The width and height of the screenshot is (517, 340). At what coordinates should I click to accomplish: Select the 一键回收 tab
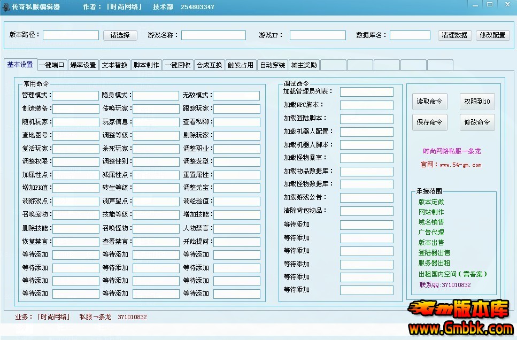tap(177, 65)
